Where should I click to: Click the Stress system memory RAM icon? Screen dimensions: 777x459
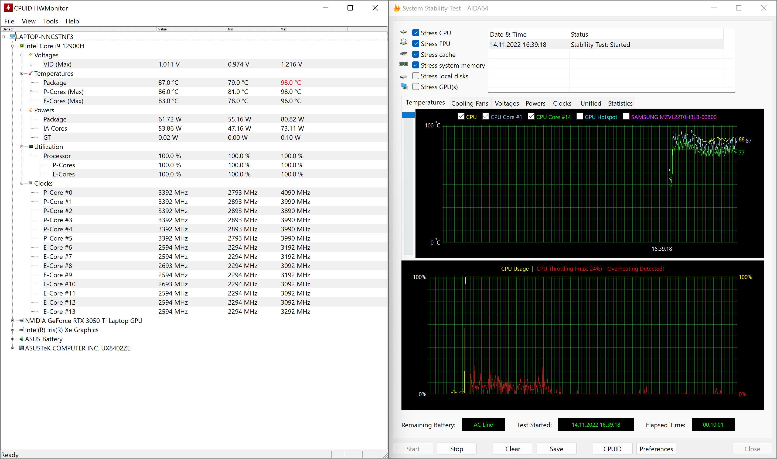click(x=404, y=64)
